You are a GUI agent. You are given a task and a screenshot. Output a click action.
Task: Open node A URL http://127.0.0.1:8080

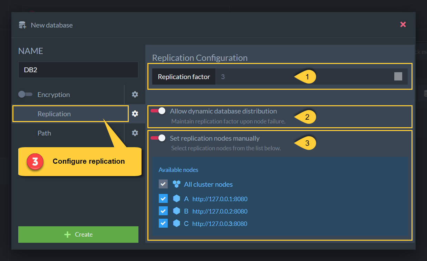(220, 199)
